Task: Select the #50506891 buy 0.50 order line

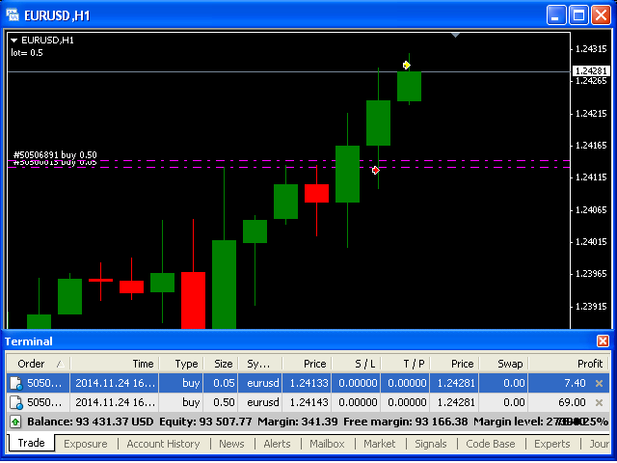Action: 54,155
